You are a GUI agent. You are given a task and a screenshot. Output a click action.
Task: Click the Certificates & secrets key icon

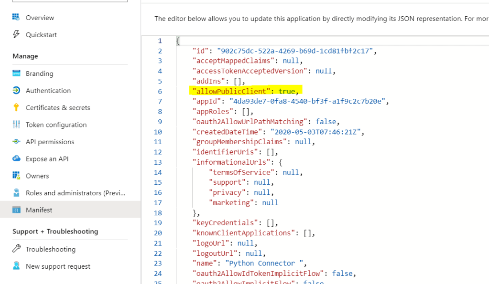coord(16,108)
